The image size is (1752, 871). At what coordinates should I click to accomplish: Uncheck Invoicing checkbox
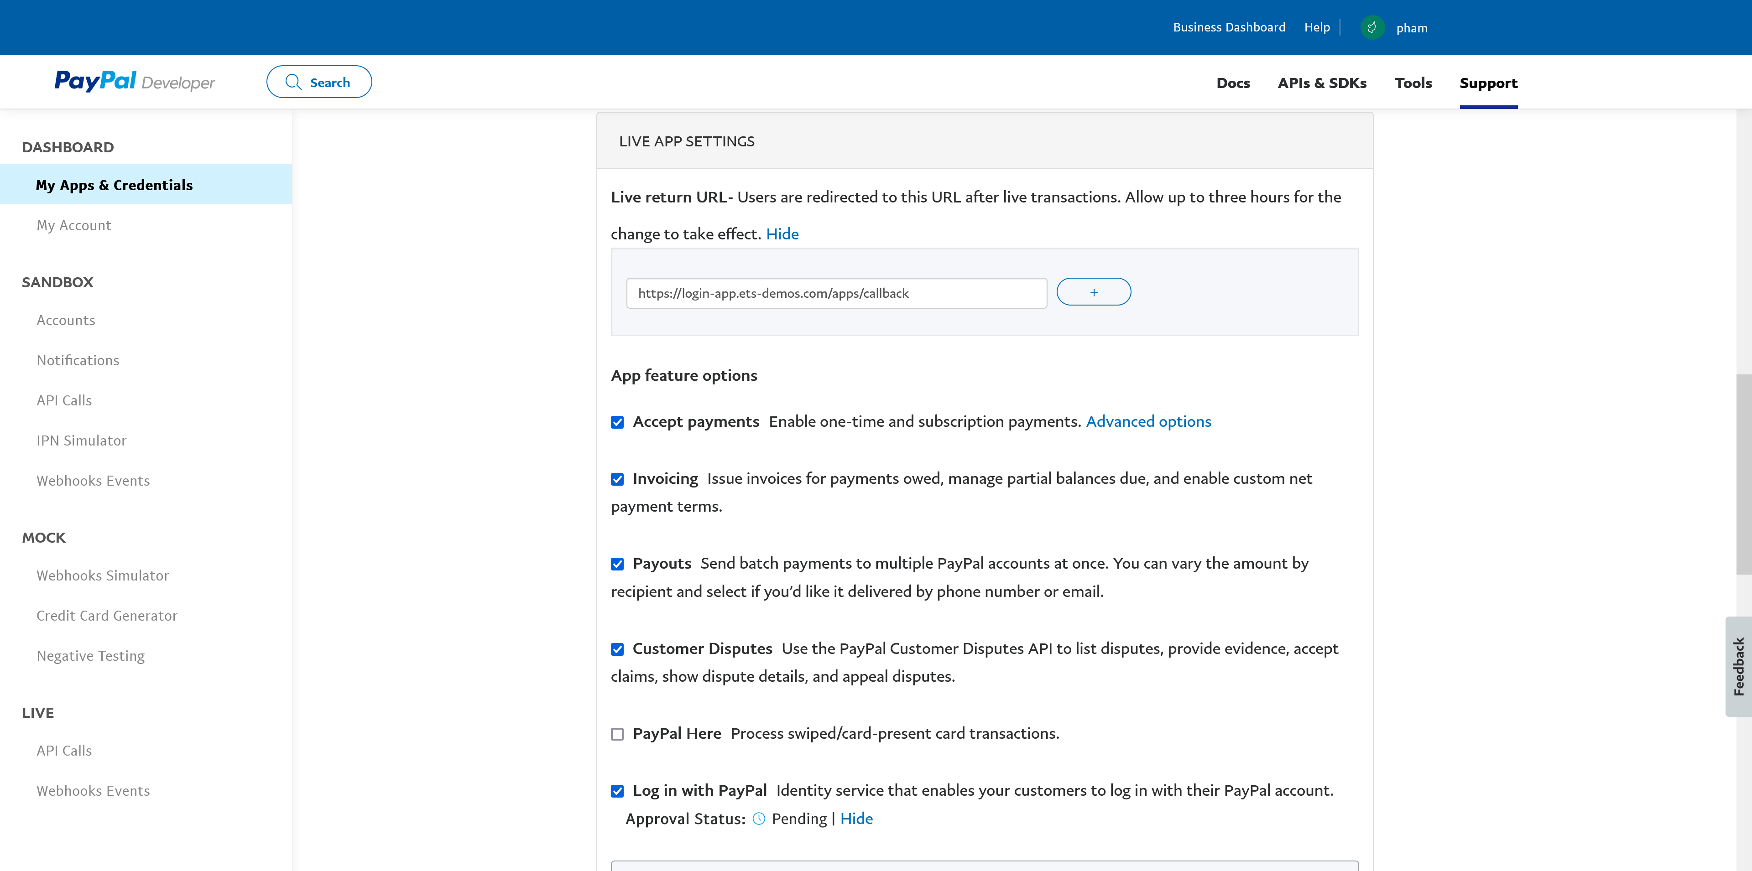point(617,479)
